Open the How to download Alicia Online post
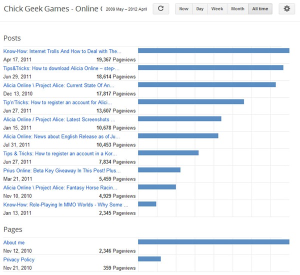The width and height of the screenshot is (300, 275). [x=61, y=68]
